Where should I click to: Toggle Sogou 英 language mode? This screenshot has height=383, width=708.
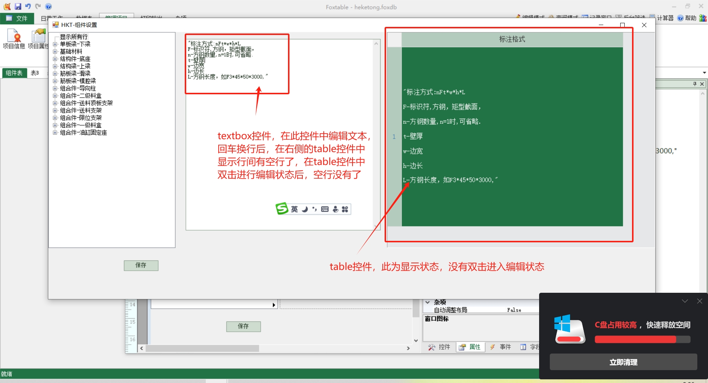pos(294,209)
